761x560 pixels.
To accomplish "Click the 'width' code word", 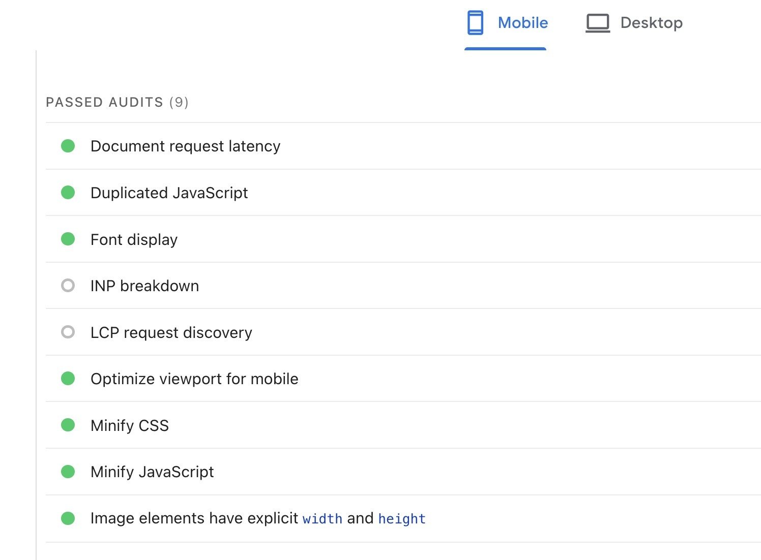I will [323, 519].
